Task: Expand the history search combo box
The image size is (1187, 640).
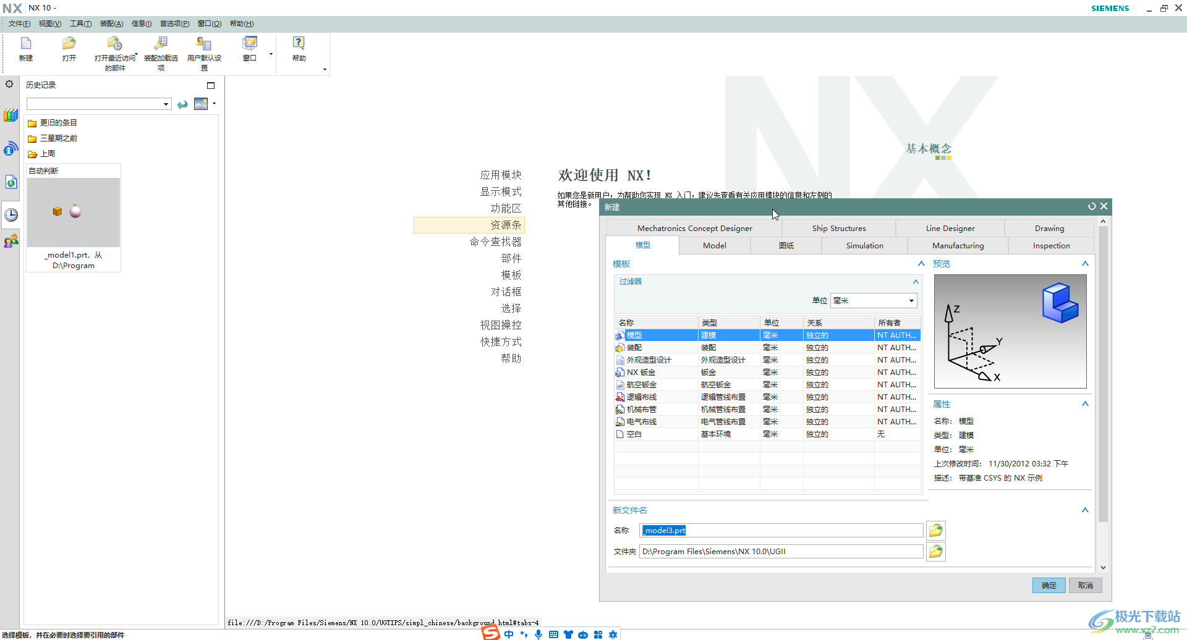Action: point(166,104)
